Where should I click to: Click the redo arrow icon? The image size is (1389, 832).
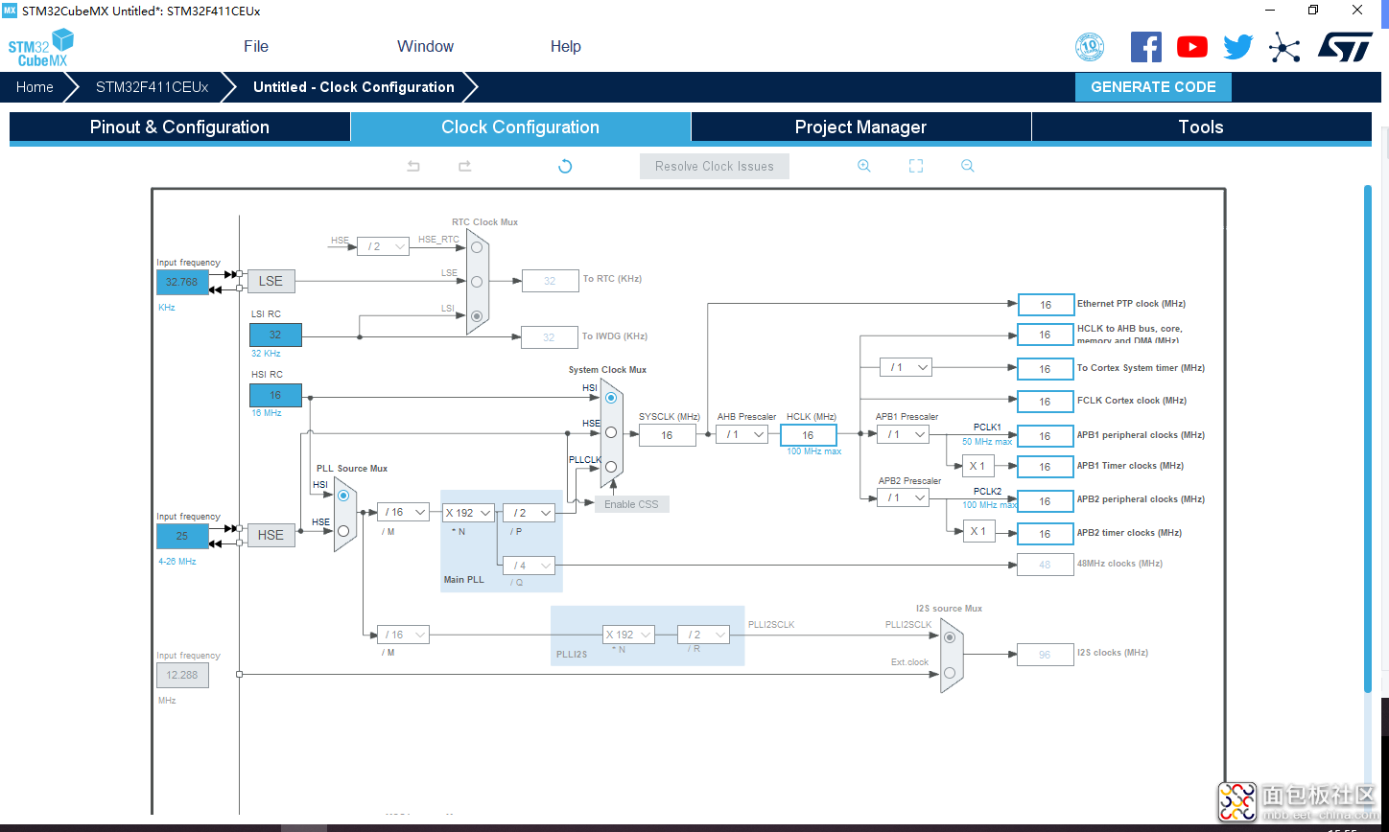[x=464, y=166]
